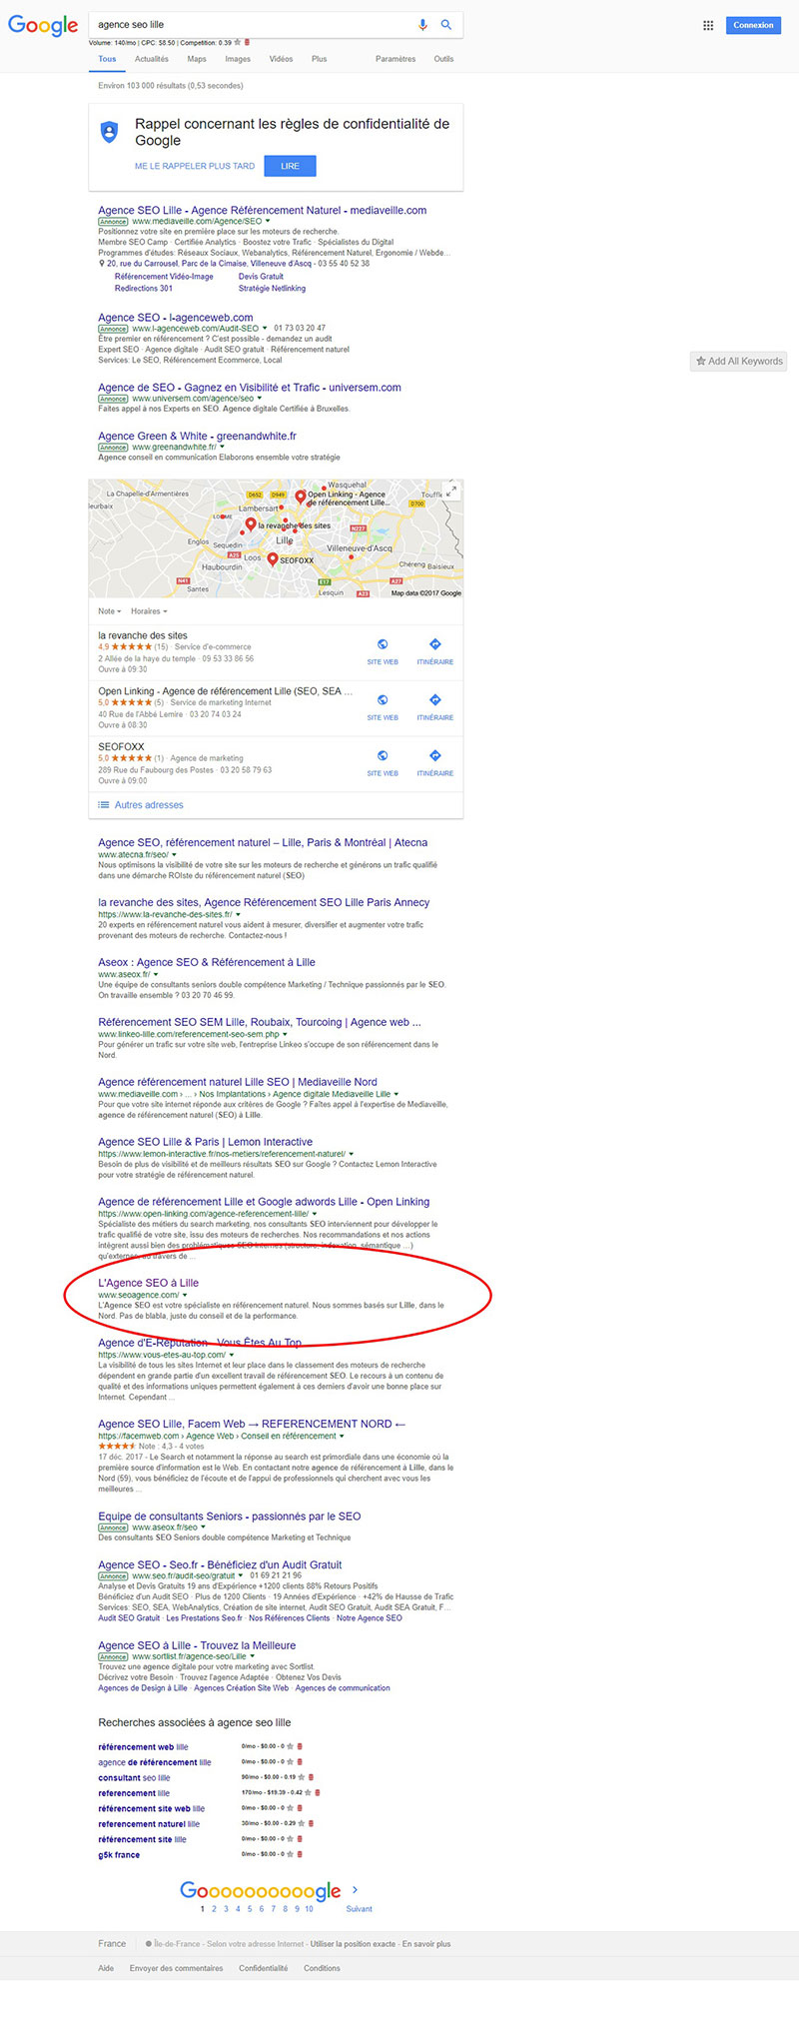The image size is (799, 2032).
Task: Click Stratégie Netlinking sitelink
Action: (272, 289)
